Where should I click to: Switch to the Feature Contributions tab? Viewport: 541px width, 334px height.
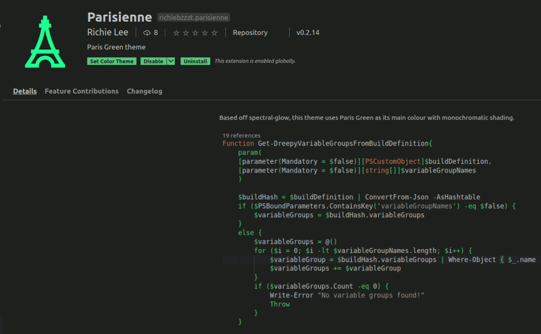click(x=82, y=91)
